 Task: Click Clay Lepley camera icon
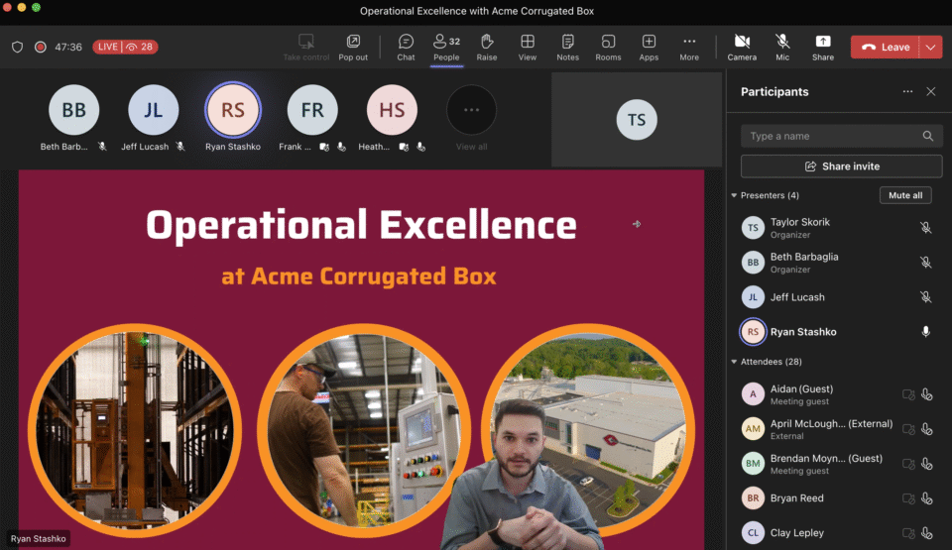(x=908, y=533)
